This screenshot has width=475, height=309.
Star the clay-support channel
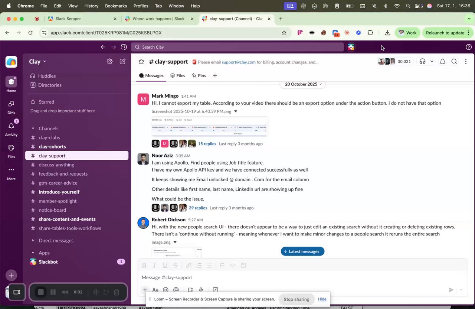[141, 62]
